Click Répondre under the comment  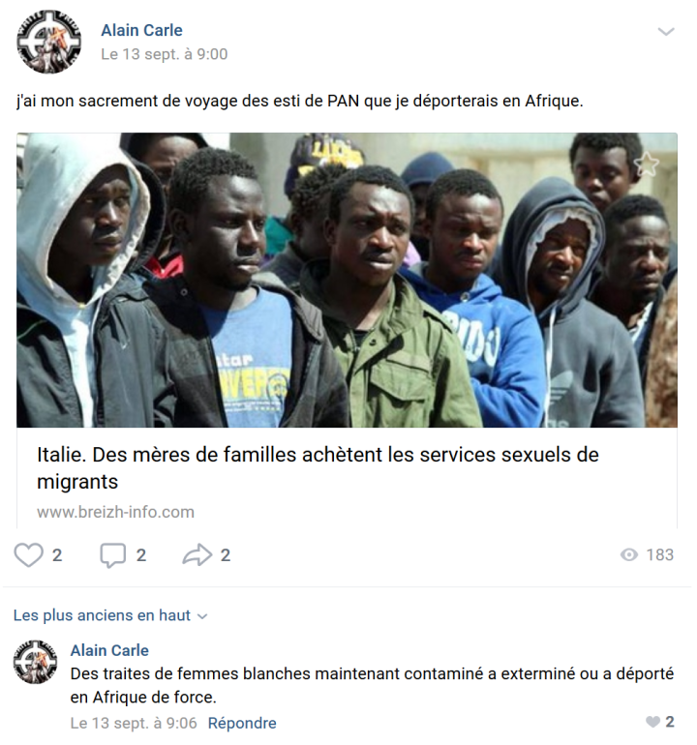click(x=242, y=723)
